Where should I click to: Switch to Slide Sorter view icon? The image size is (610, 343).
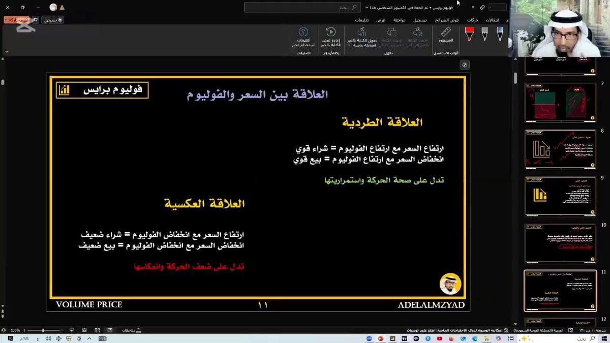[x=97, y=330]
